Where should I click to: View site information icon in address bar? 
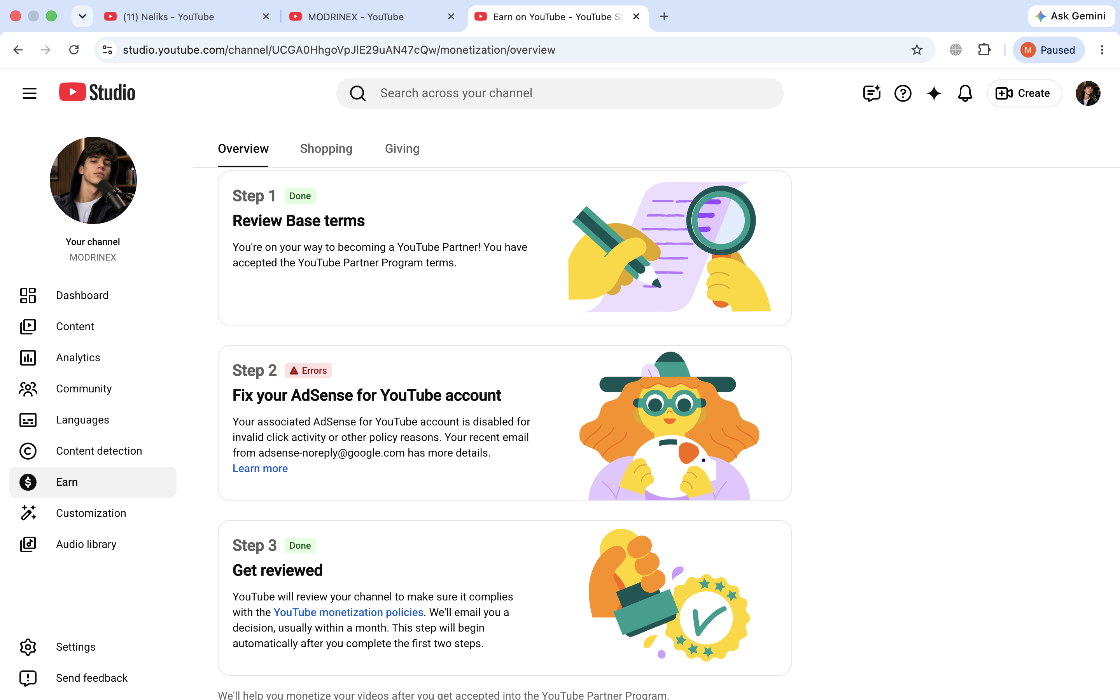[107, 49]
